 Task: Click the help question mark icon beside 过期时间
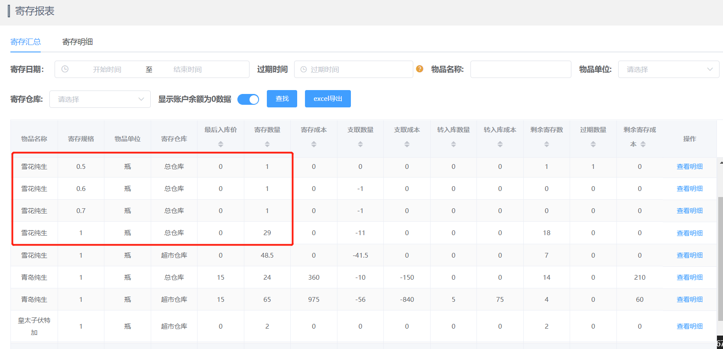pyautogui.click(x=419, y=69)
